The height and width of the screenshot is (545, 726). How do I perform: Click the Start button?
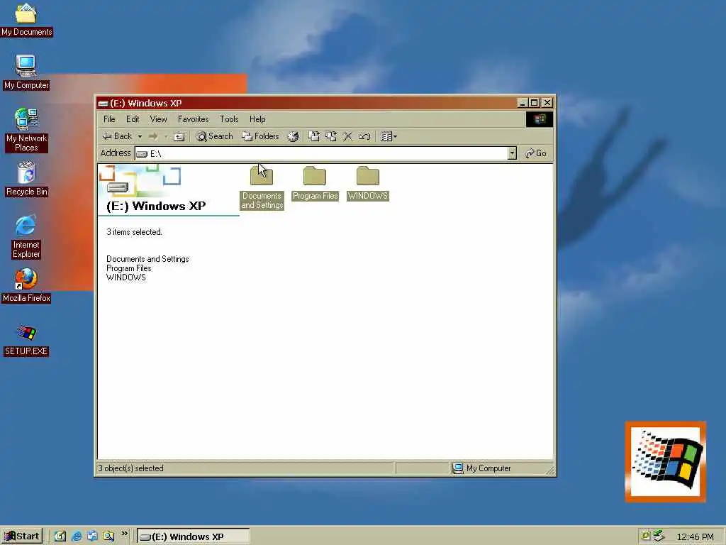(22, 536)
